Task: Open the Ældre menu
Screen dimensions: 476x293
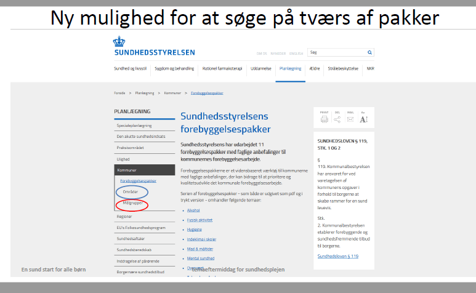Action: [x=315, y=68]
